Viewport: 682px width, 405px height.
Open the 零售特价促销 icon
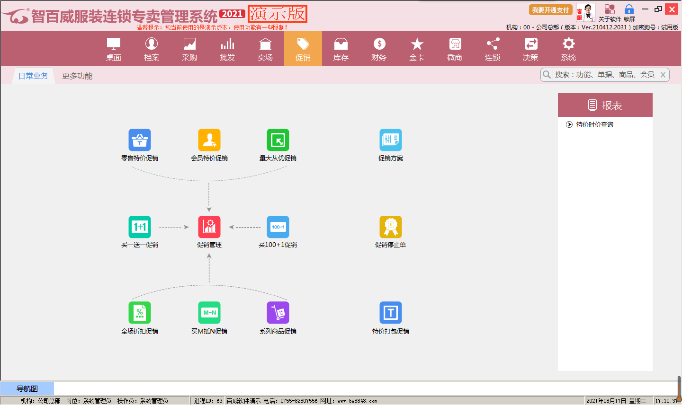click(x=140, y=140)
